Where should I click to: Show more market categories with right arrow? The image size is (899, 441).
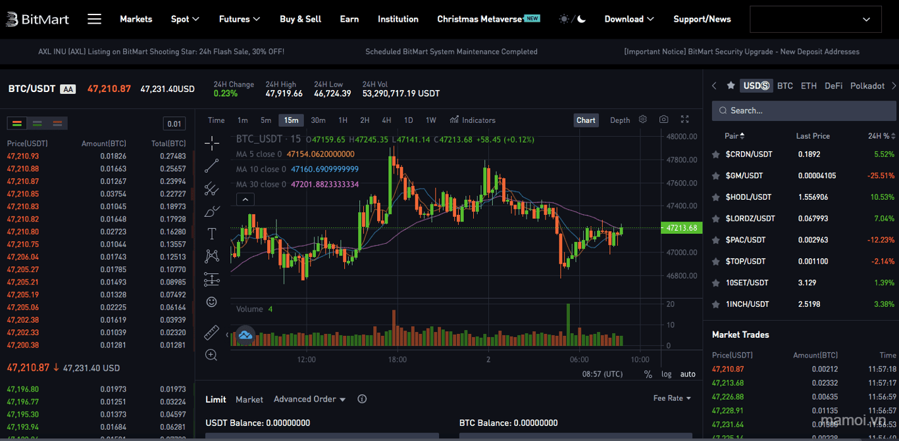894,86
